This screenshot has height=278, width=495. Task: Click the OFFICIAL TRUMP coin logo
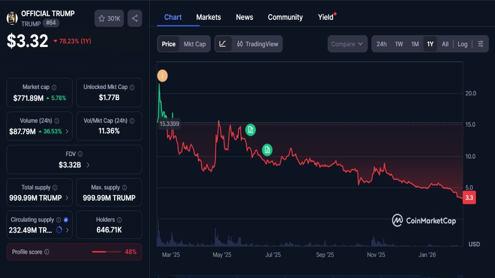point(12,18)
